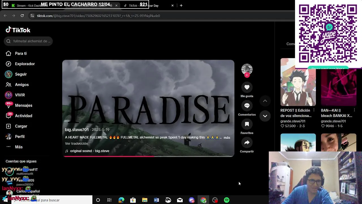Open big.steve701 username on the video
Screen dimensions: 362x204
pos(77,130)
